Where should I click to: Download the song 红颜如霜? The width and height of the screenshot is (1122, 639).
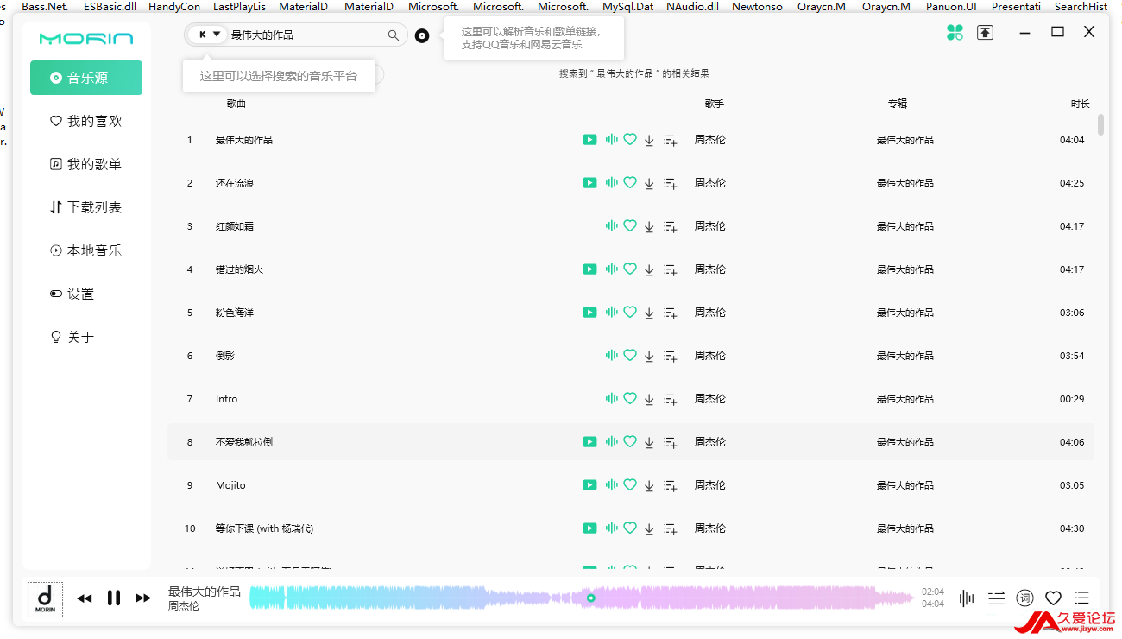pos(649,226)
